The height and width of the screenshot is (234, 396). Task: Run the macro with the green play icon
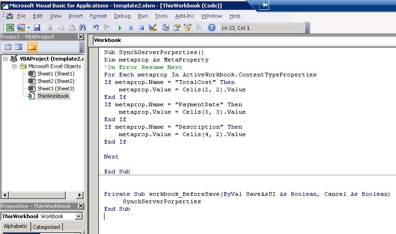click(x=120, y=28)
